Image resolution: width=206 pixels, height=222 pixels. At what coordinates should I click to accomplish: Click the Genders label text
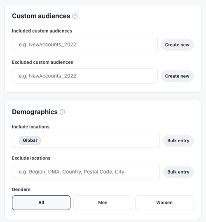21,189
